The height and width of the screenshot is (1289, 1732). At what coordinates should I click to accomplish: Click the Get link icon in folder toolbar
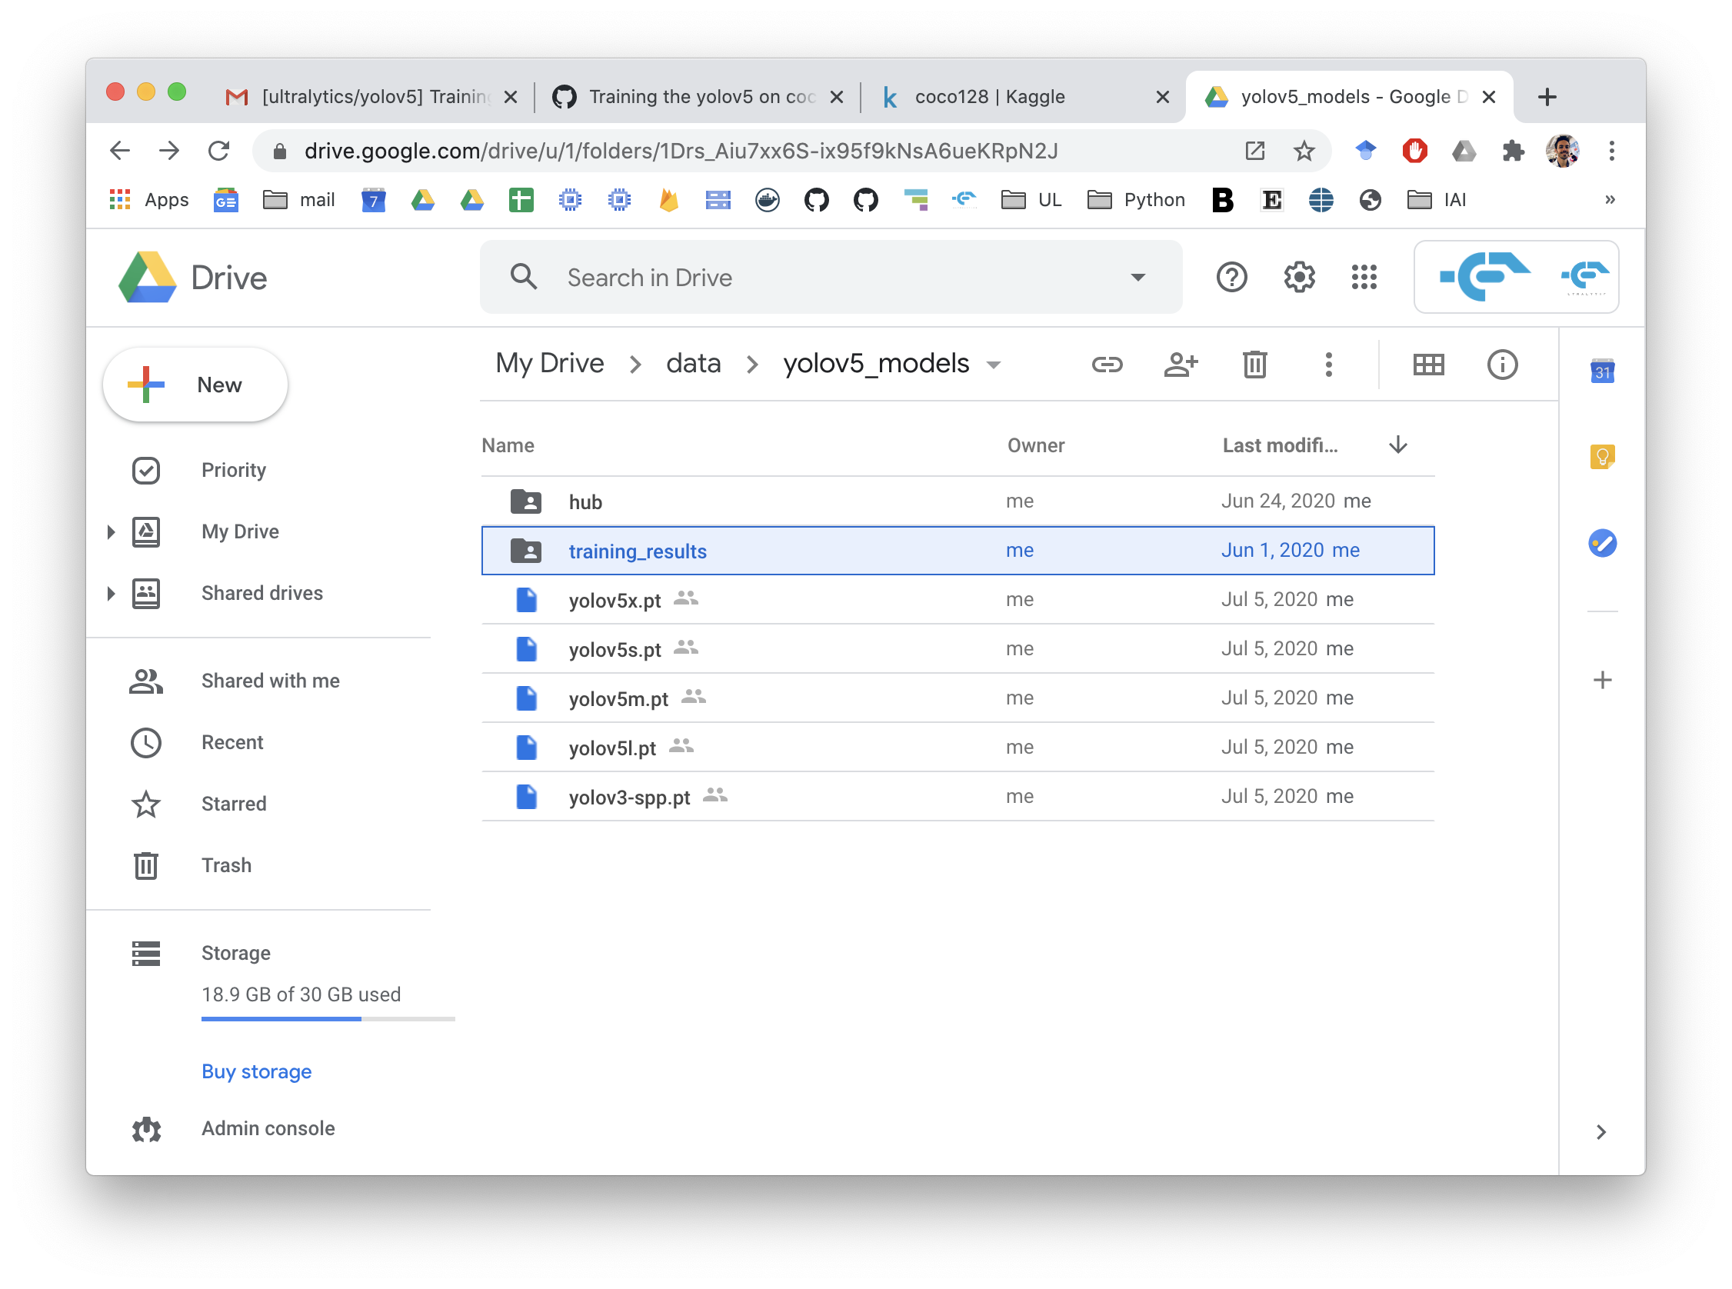point(1106,365)
